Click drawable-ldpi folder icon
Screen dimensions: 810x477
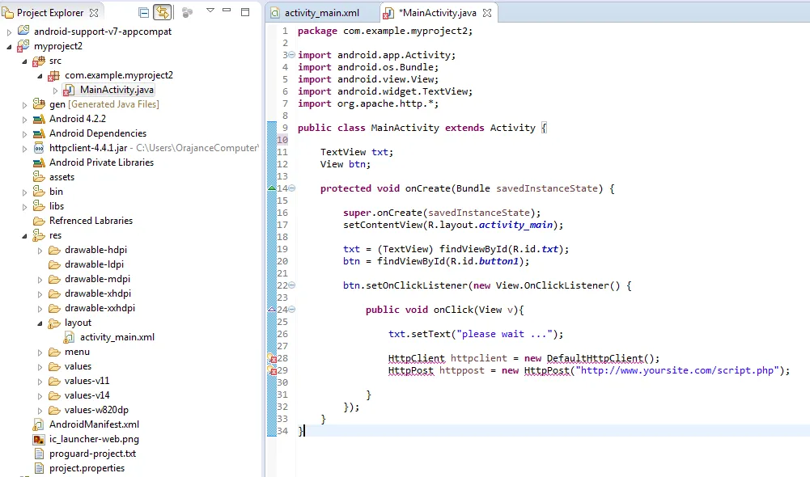coord(54,264)
